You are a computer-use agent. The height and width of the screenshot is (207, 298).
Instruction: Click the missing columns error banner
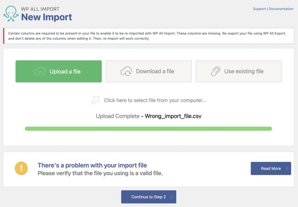tap(149, 36)
